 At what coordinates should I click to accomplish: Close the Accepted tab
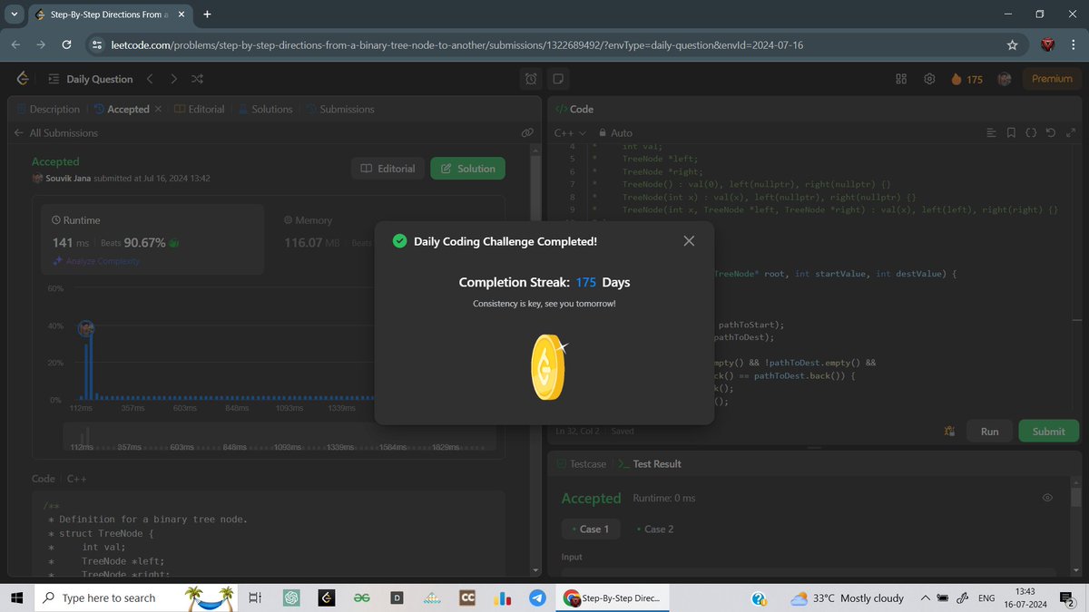(158, 109)
